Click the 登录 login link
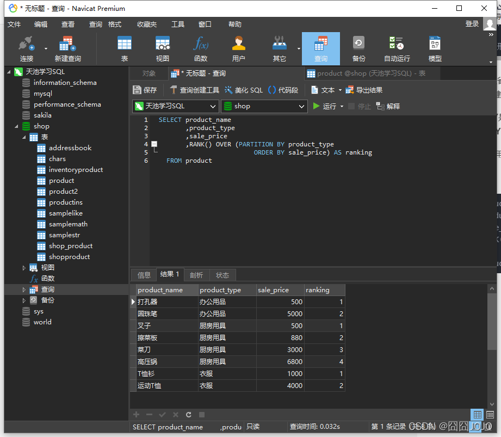Viewport: 501px width, 437px height. [472, 24]
